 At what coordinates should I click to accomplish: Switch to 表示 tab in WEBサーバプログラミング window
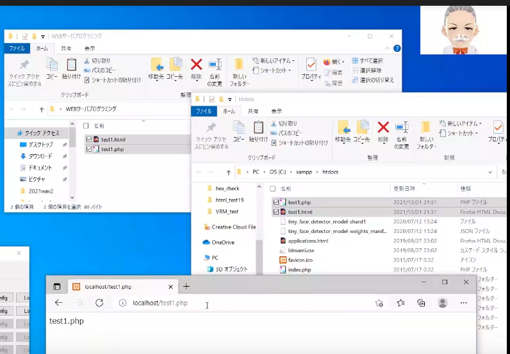tap(90, 49)
